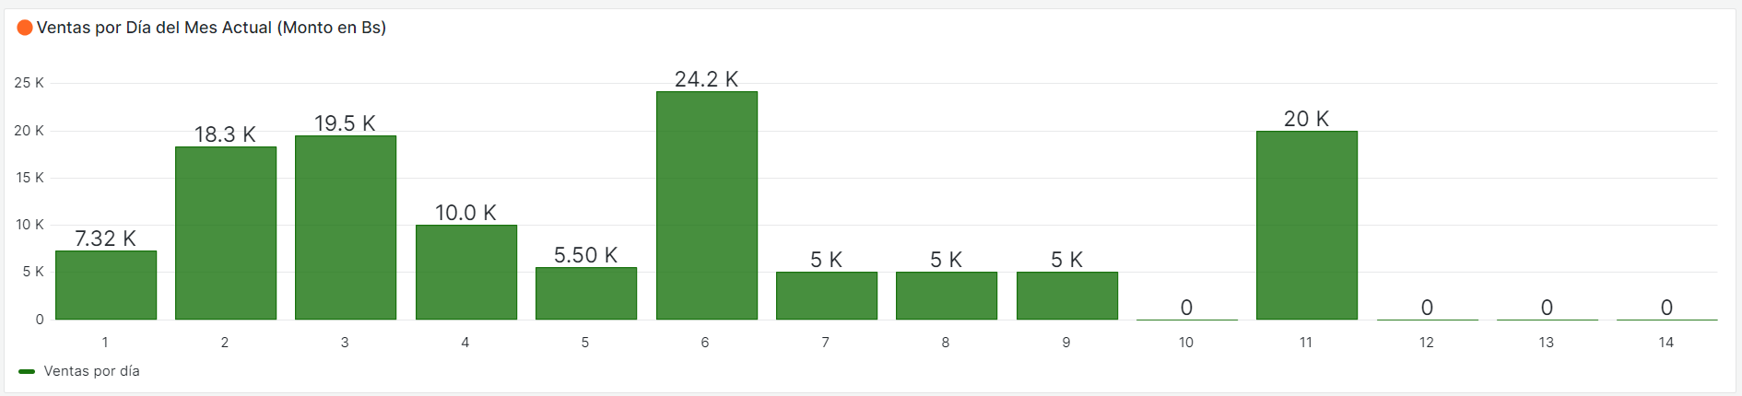Viewport: 1742px width, 396px height.
Task: Click x-axis label 12
Action: click(1427, 343)
